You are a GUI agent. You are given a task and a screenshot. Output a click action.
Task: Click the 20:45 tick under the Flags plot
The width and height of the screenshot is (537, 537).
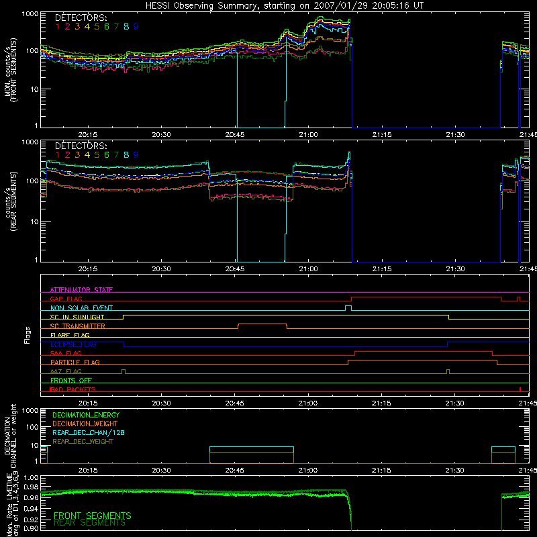pyautogui.click(x=235, y=403)
